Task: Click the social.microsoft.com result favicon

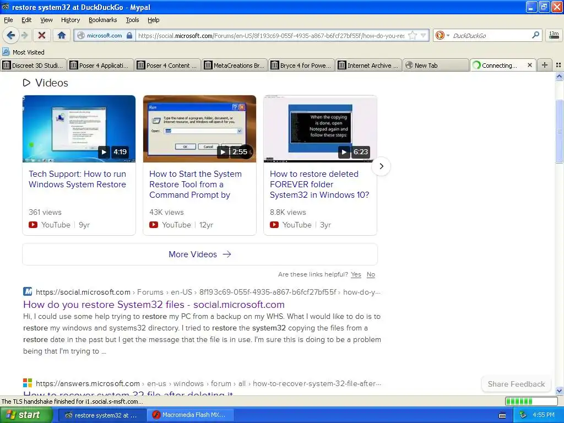Action: click(28, 291)
